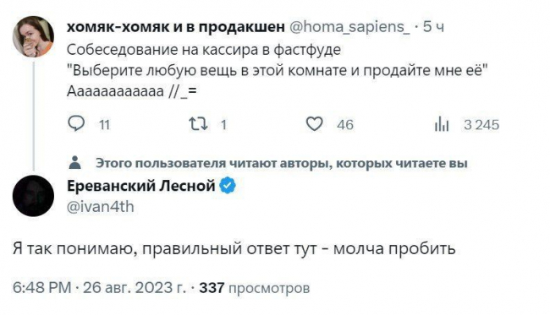550x315 pixels.
Task: Open the view analytics bar chart icon
Action: pos(442,124)
